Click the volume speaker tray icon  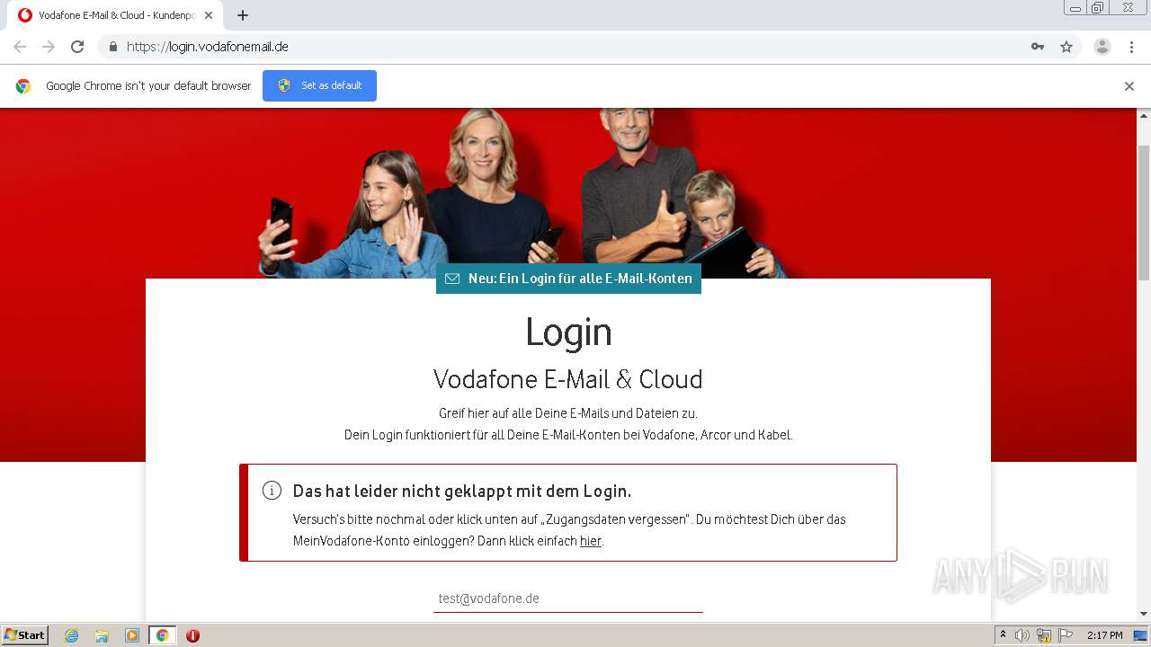(x=1022, y=635)
